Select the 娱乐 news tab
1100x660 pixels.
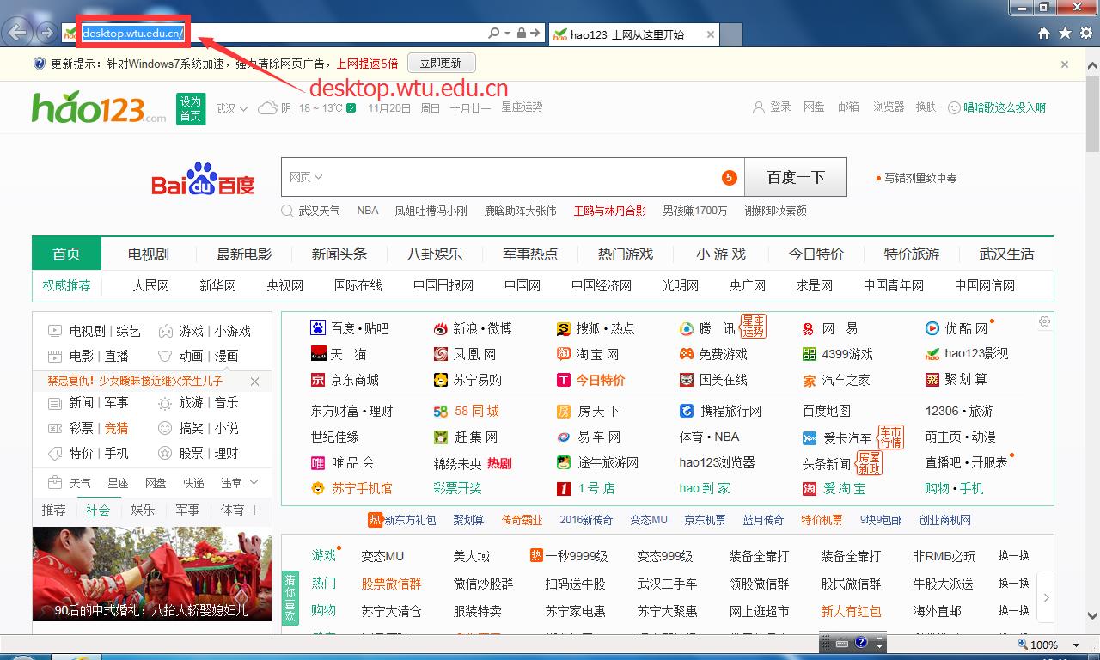coord(143,510)
